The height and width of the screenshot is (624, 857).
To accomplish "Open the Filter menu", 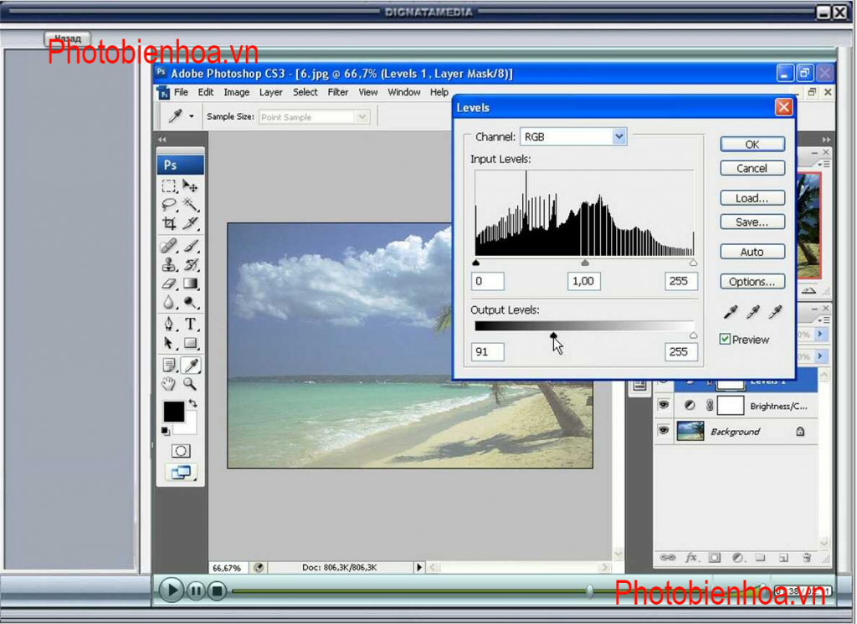I will coord(338,92).
